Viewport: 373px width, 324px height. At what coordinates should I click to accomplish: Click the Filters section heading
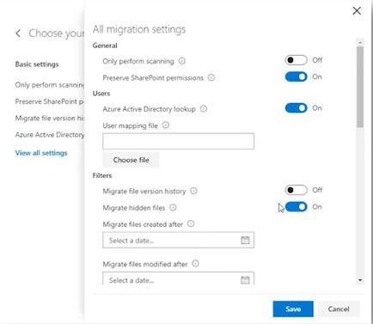pos(102,175)
